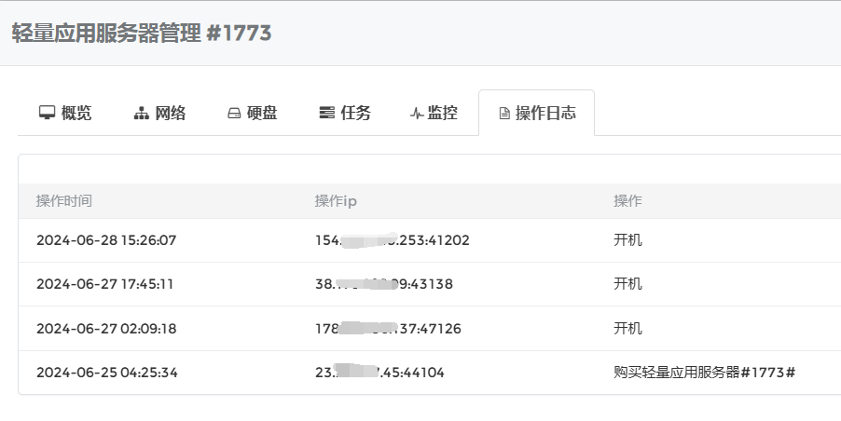This screenshot has width=841, height=421.
Task: Show the 监控 tab
Action: tap(442, 114)
